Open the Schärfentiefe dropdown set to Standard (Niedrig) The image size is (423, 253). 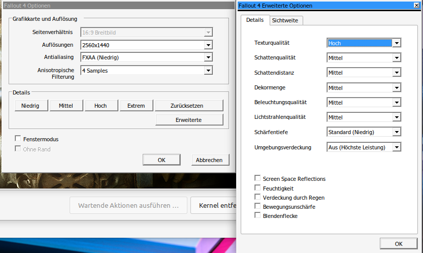[364, 132]
